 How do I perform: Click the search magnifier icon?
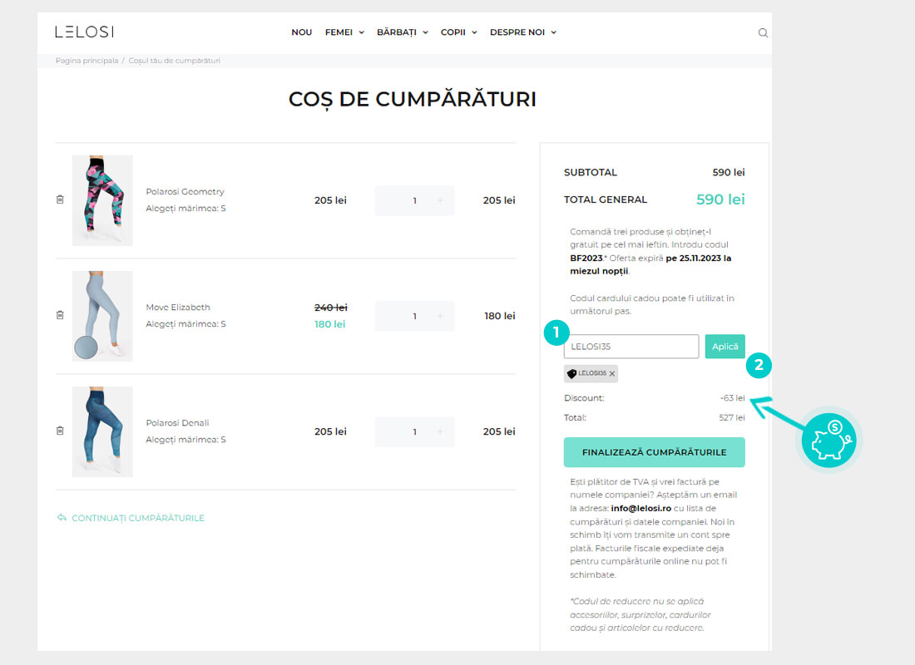[763, 33]
